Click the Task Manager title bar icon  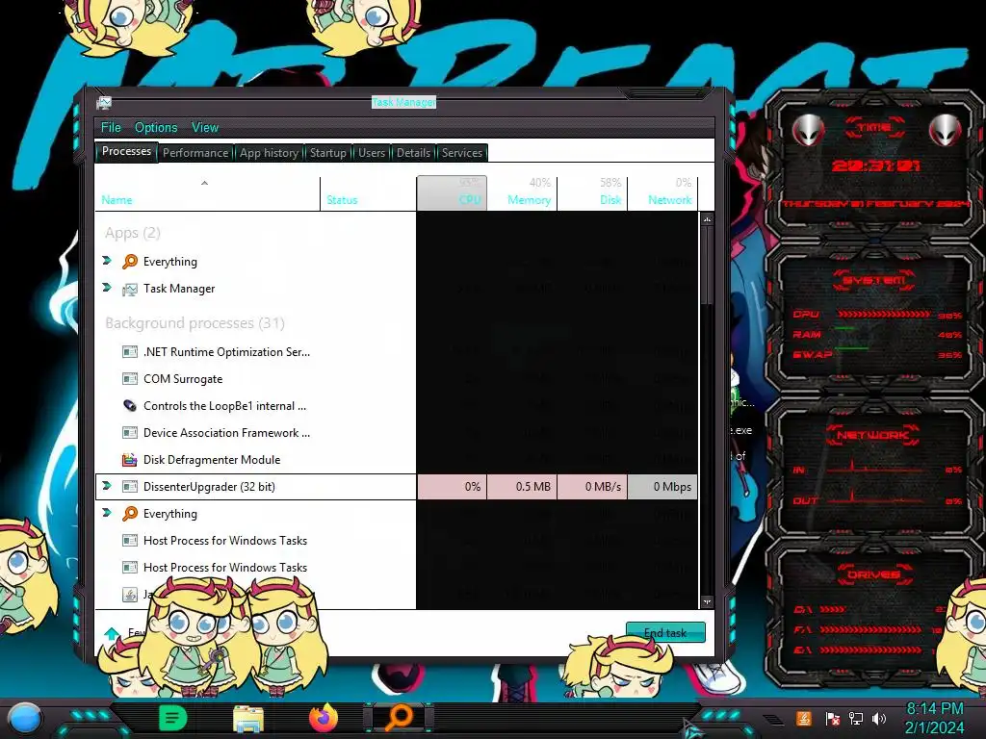coord(104,102)
